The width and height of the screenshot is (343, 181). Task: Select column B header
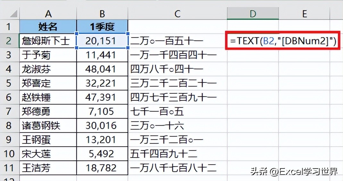102,13
